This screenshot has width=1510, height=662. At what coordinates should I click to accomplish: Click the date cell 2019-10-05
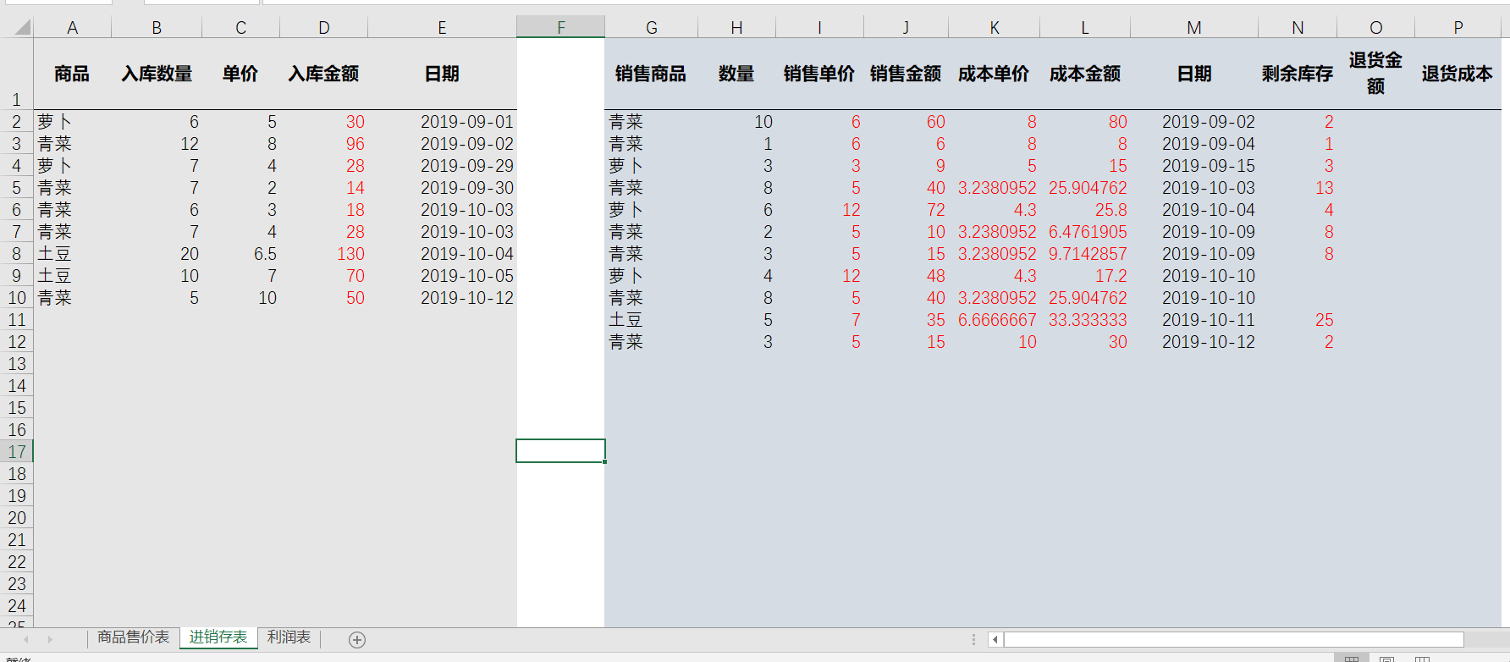point(442,276)
